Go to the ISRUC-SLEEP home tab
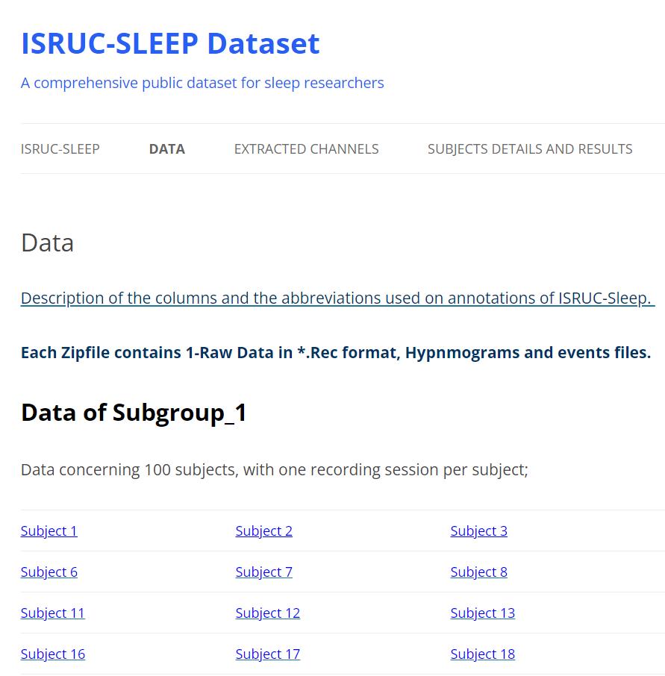This screenshot has width=665, height=676. click(60, 148)
